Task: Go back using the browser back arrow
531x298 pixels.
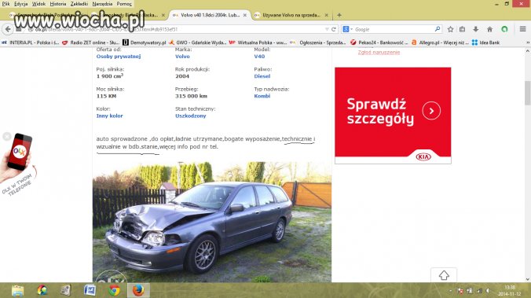Action: point(8,29)
